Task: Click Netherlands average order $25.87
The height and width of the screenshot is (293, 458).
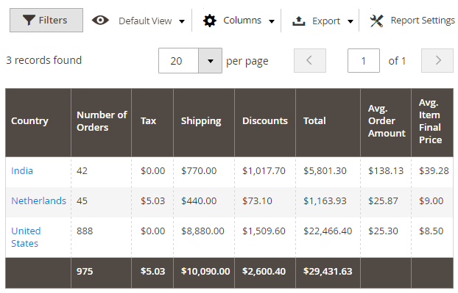Action: [383, 200]
